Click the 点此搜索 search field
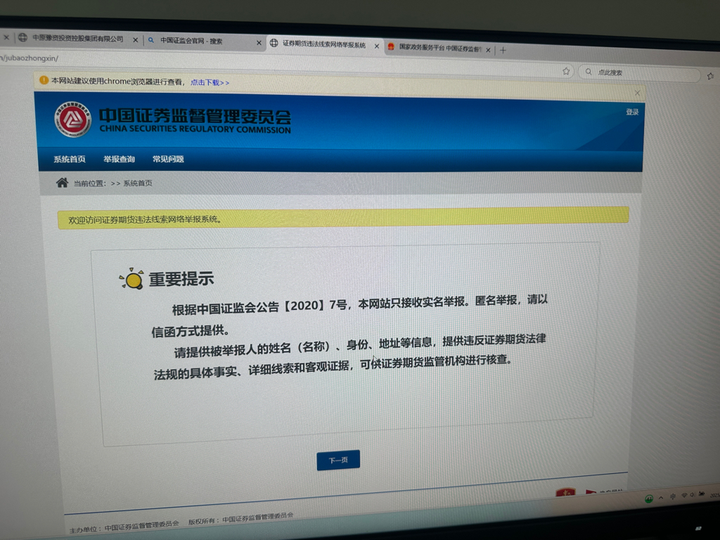 click(641, 73)
